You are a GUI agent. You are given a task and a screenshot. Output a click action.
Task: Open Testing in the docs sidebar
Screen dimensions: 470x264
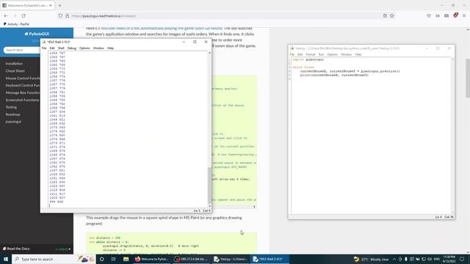pyautogui.click(x=11, y=107)
